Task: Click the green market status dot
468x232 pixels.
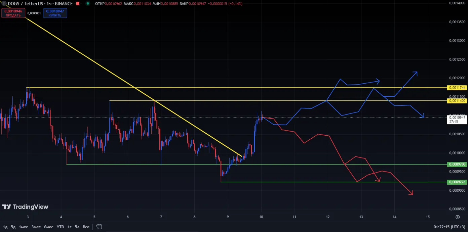Action: [88, 4]
